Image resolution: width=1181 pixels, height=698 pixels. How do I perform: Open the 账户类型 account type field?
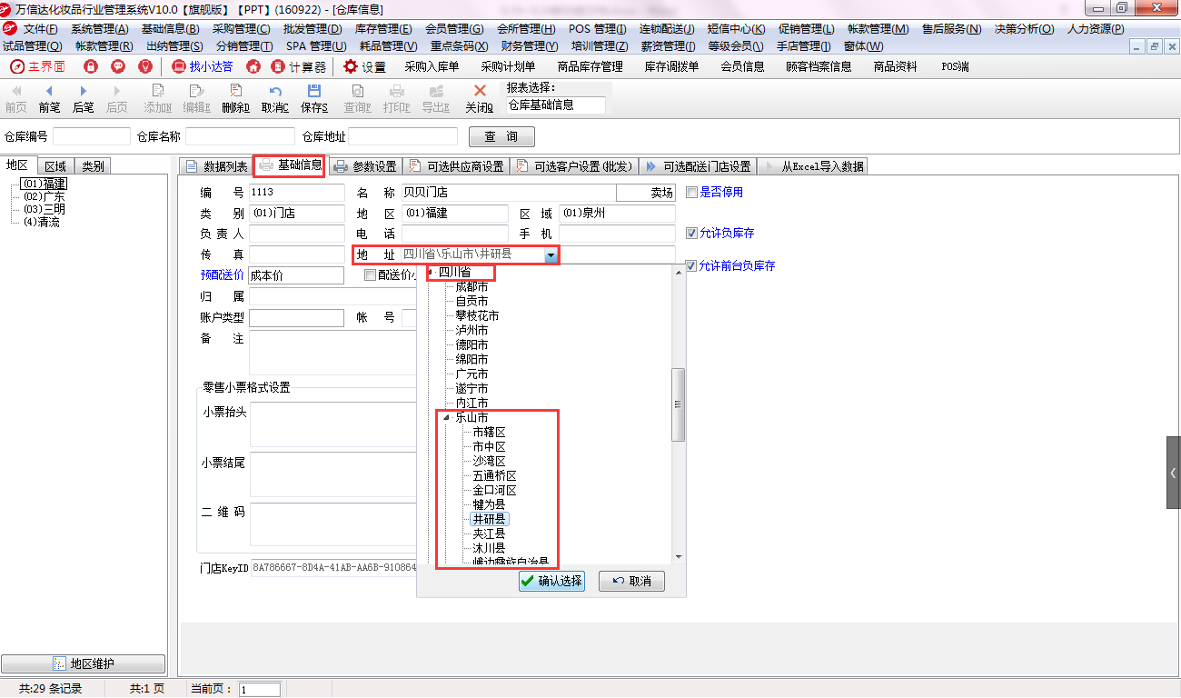[x=296, y=318]
